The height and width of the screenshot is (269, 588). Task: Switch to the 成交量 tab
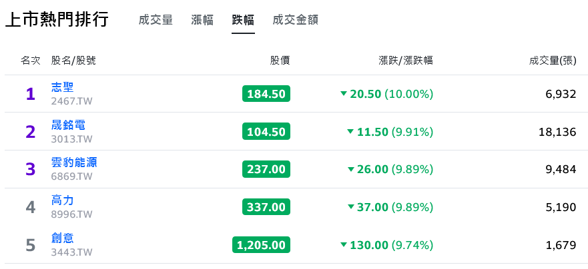(156, 20)
